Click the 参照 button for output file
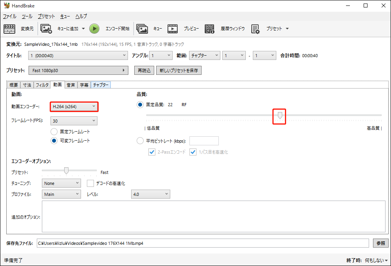This screenshot has width=391, height=266. [x=380, y=243]
